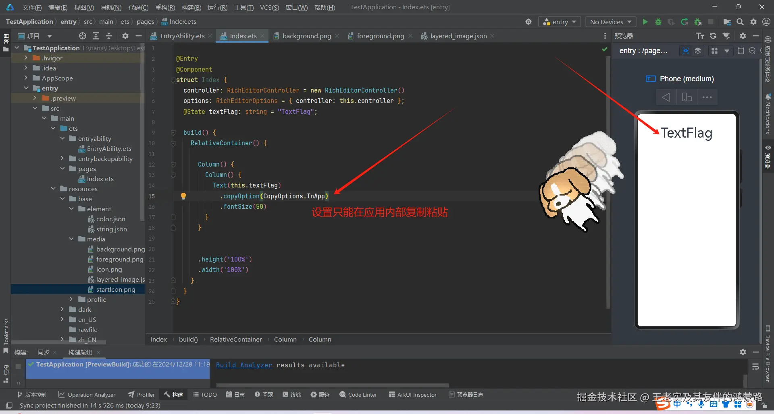Toggle inspector eye mode in previewer
The image size is (774, 414).
point(685,51)
